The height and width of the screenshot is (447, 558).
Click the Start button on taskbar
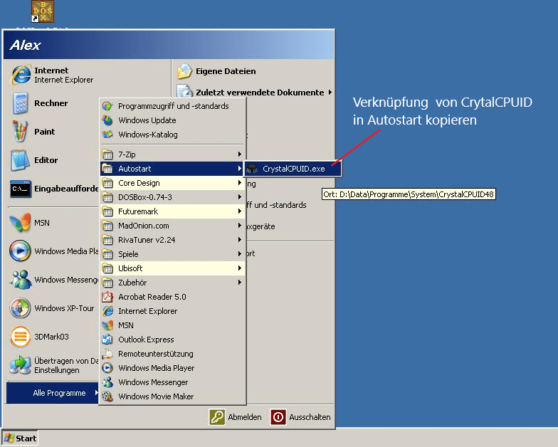tap(20, 438)
